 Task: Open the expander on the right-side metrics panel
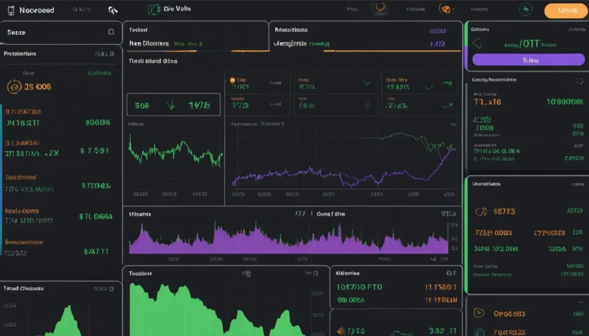tap(580, 80)
